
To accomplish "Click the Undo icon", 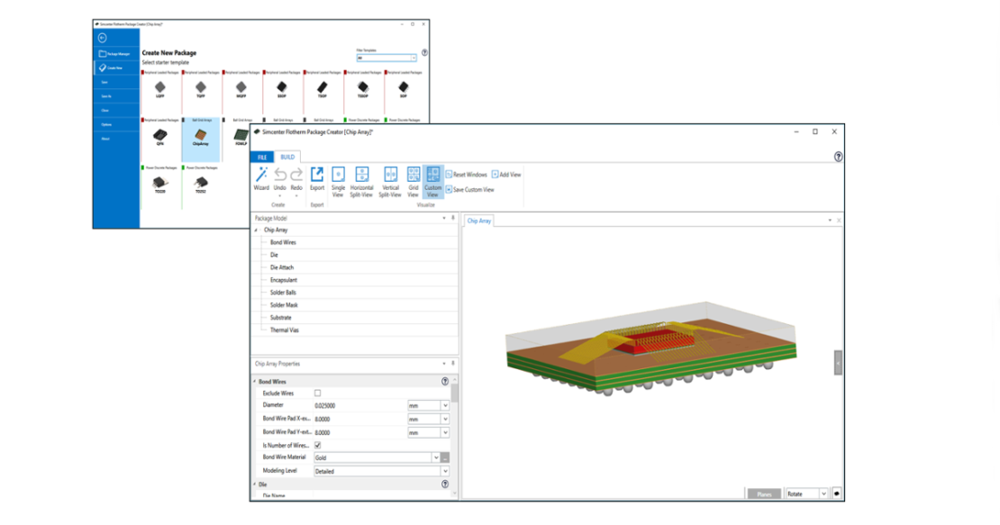I will [x=280, y=173].
